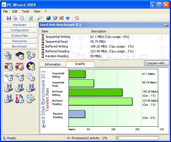Select the CD disc benchmark icon
This screenshot has height=142, width=171.
click(x=31, y=77)
